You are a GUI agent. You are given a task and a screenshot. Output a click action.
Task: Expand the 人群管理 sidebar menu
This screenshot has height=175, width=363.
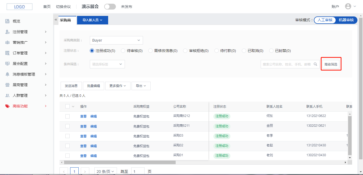coord(46,95)
